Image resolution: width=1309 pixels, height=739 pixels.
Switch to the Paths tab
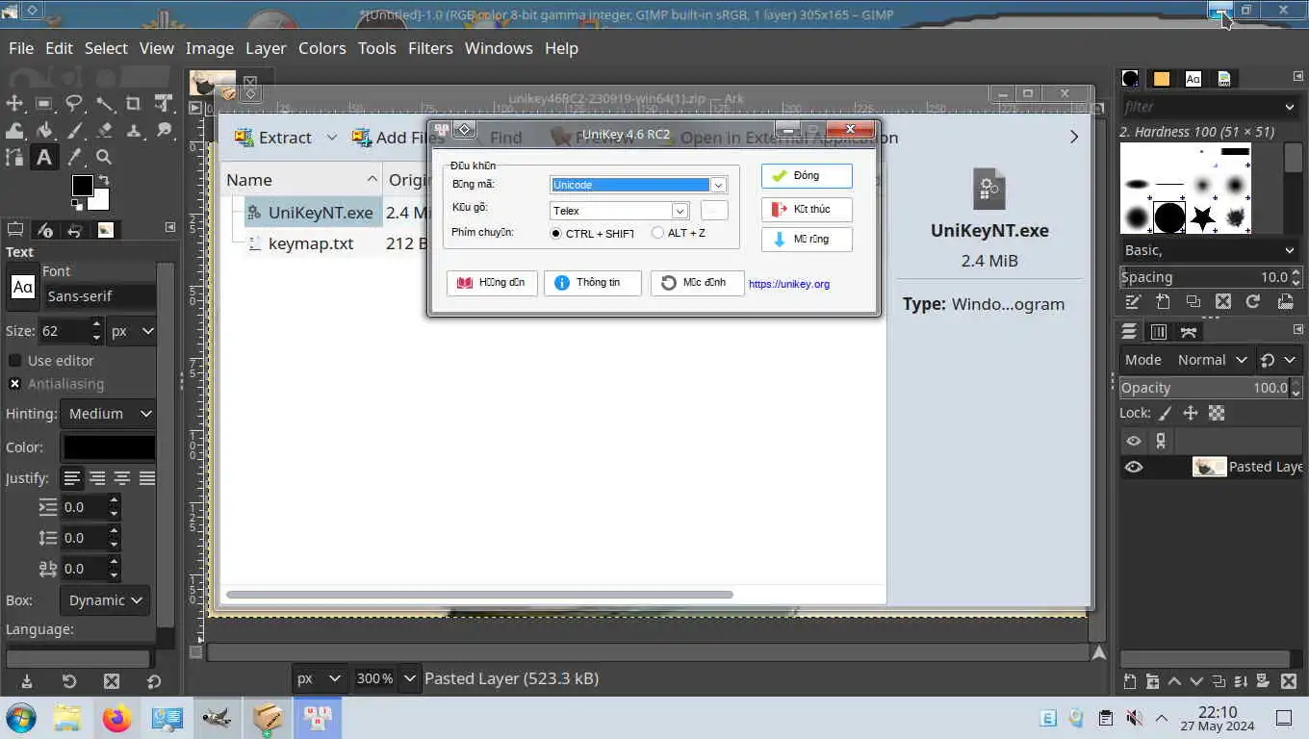[x=1189, y=332]
